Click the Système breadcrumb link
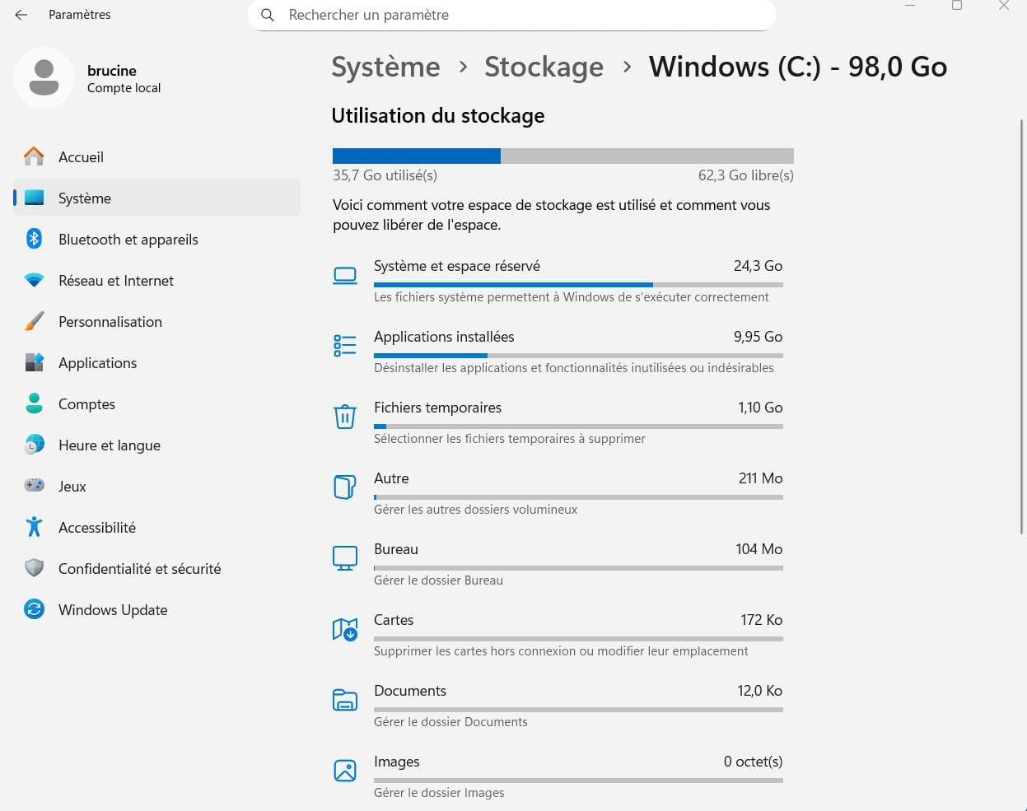1027x811 pixels. point(385,67)
